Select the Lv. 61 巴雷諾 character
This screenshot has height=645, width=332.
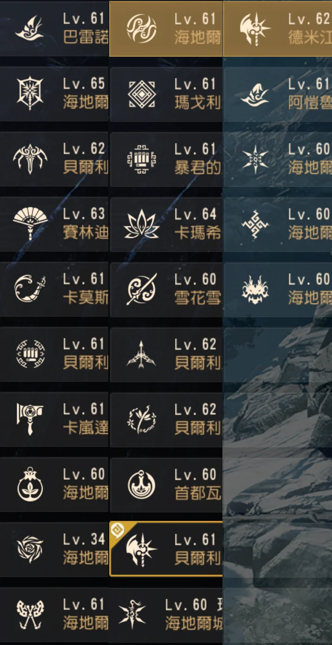click(54, 28)
